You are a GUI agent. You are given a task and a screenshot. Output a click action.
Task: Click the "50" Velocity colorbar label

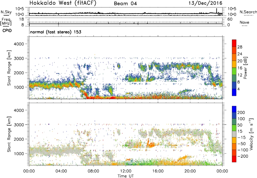(x=240, y=125)
